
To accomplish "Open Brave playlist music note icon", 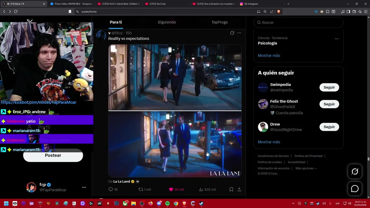I will pos(343,12).
